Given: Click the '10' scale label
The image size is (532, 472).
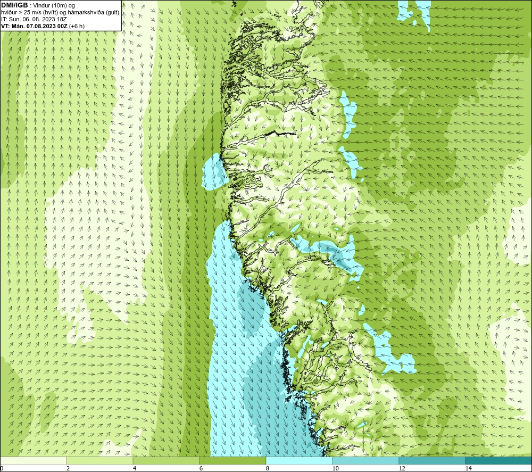Looking at the screenshot, I should click(335, 468).
